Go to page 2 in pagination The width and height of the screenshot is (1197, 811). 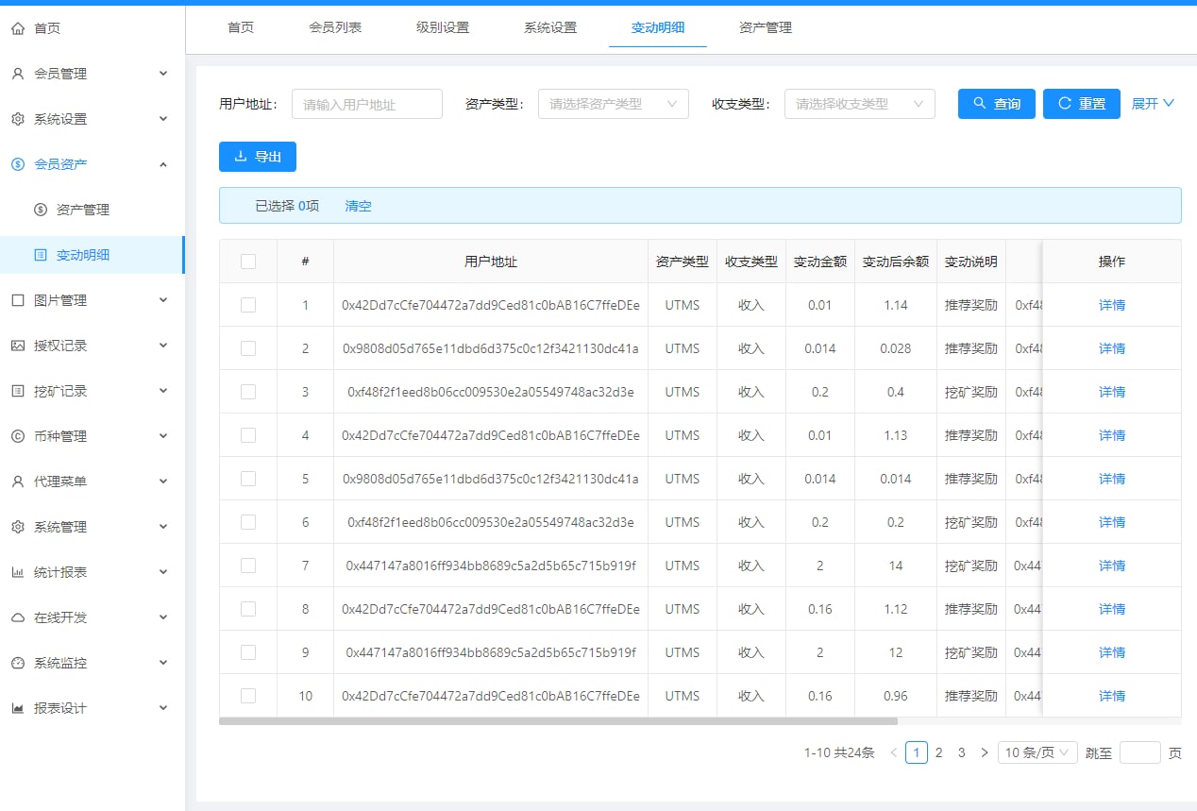click(x=938, y=752)
